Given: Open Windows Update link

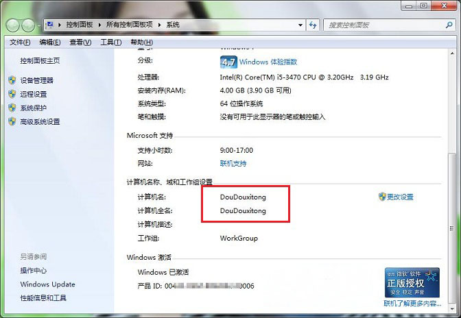Looking at the screenshot, I should point(47,284).
